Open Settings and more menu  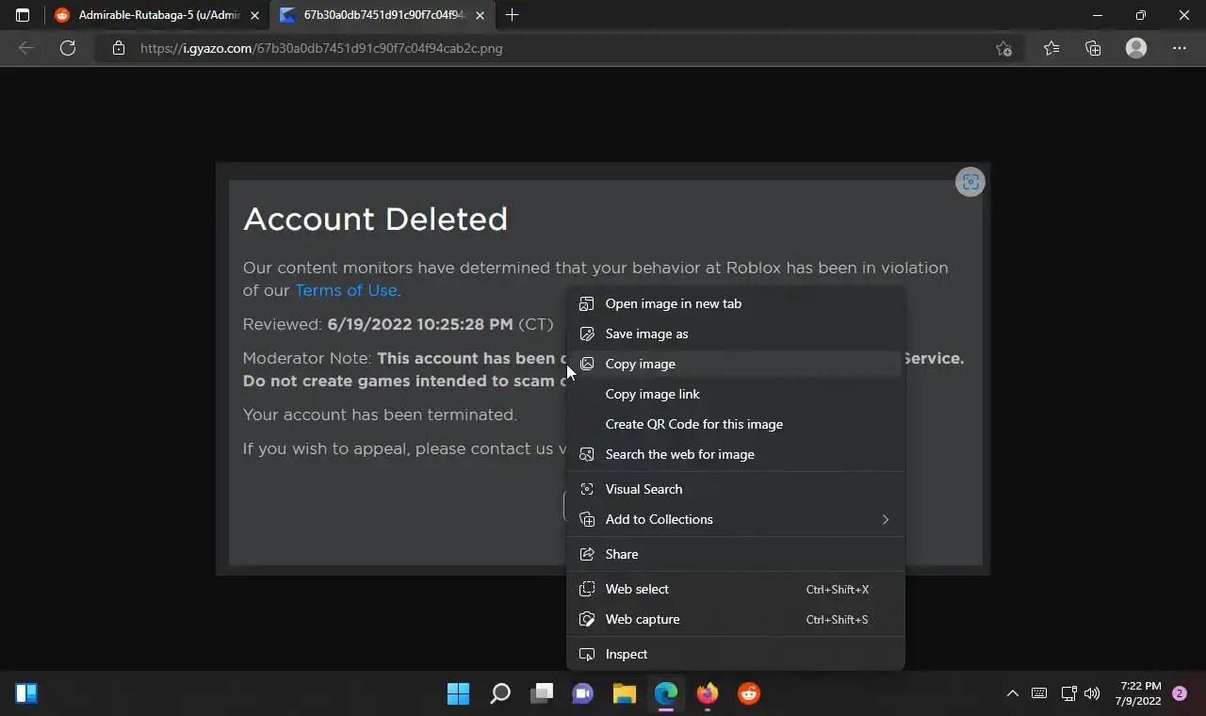tap(1180, 48)
